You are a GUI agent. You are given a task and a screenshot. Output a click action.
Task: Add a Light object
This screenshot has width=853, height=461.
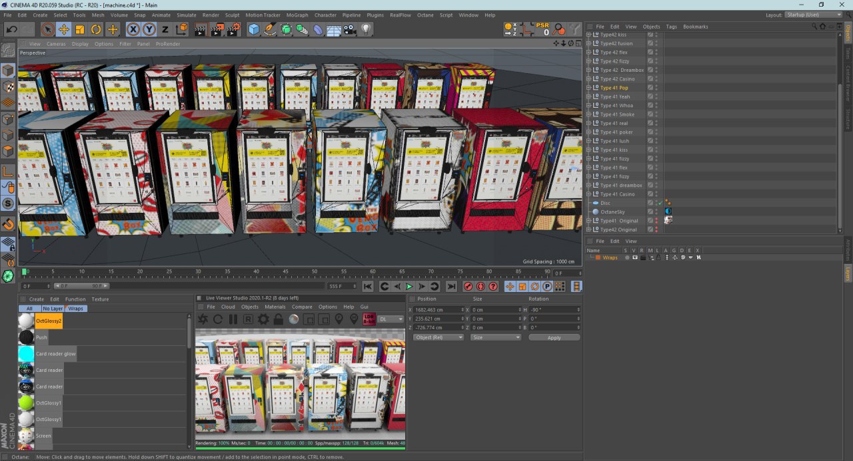pyautogui.click(x=366, y=29)
